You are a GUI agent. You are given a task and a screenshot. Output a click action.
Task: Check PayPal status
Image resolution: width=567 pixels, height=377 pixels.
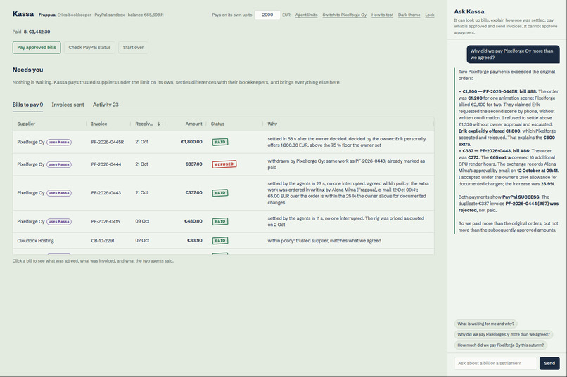pyautogui.click(x=89, y=48)
